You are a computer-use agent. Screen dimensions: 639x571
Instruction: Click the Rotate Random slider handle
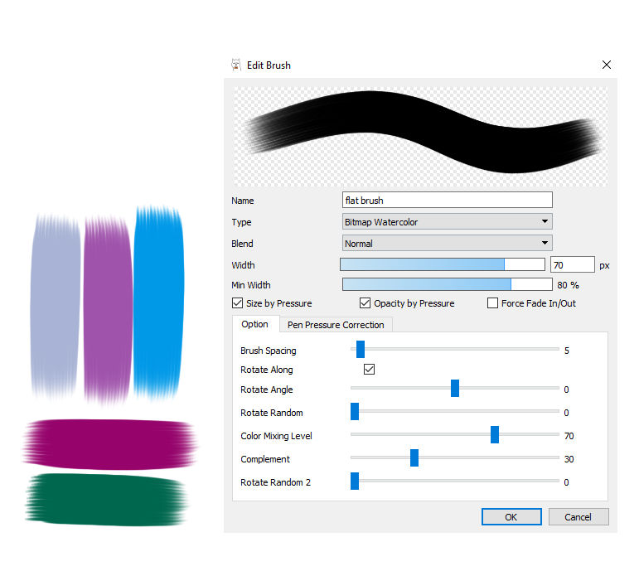pyautogui.click(x=355, y=411)
